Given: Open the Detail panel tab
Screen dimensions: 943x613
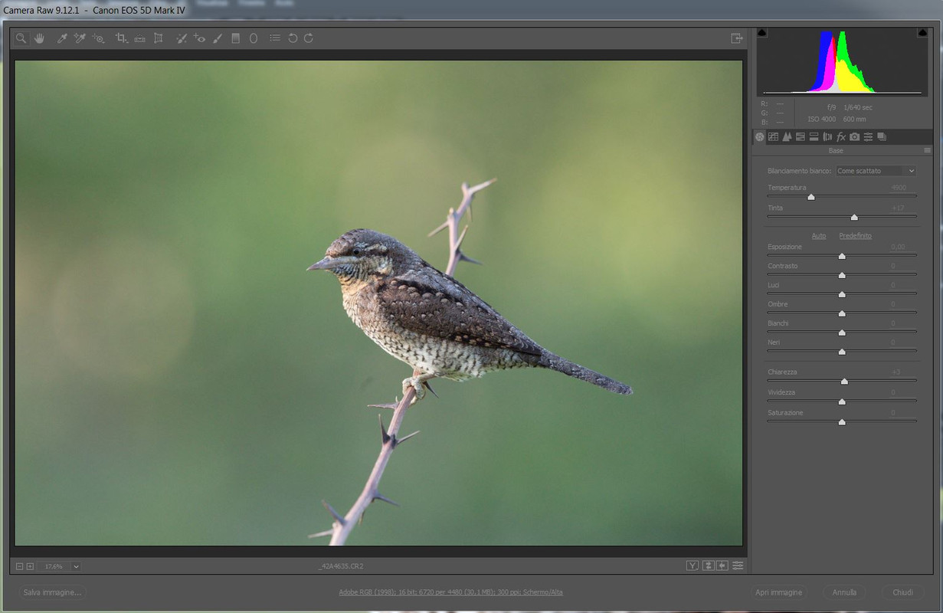Looking at the screenshot, I should 787,136.
